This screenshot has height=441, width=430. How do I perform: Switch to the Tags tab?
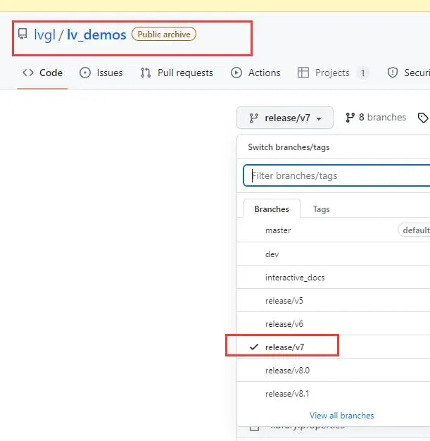coord(321,209)
